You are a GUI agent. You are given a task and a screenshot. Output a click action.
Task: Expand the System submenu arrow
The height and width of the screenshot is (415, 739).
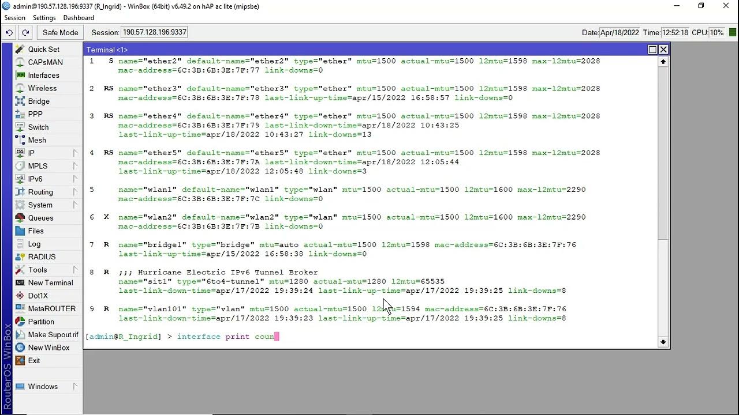click(x=75, y=205)
